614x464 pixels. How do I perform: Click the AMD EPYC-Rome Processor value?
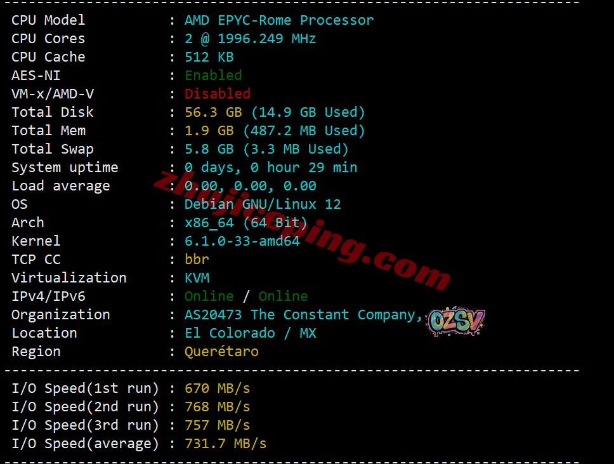[279, 20]
